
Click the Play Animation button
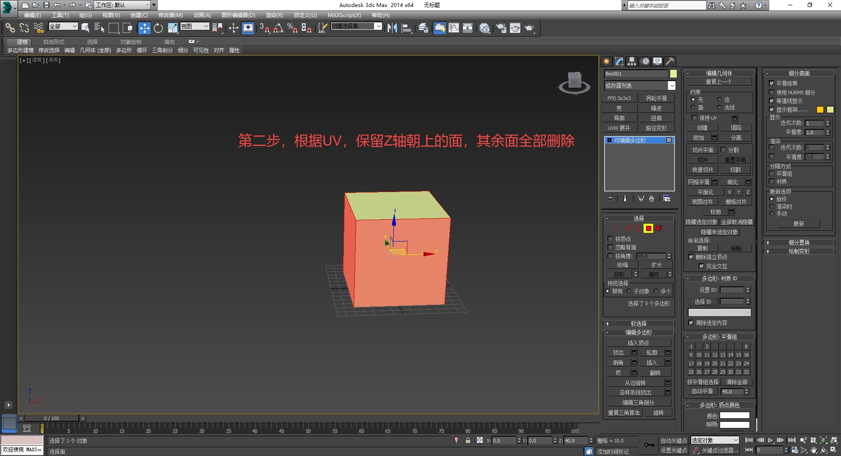coord(770,440)
